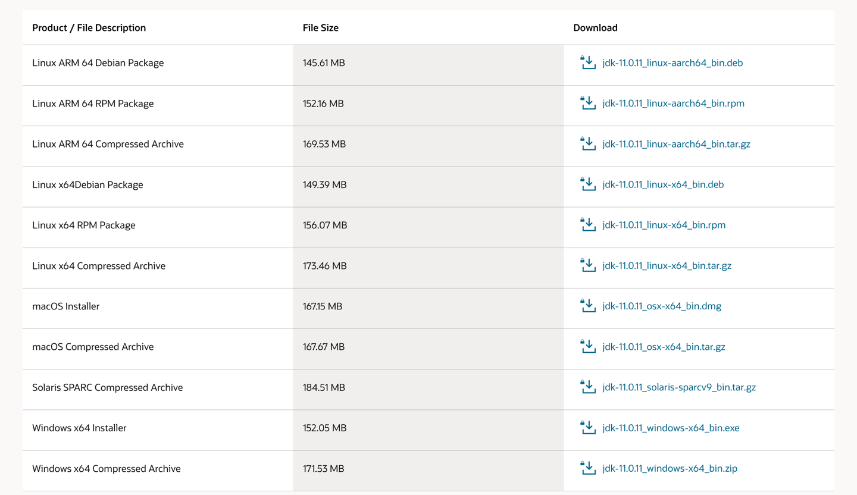Select Linux ARM 64 Compressed Archive text
This screenshot has width=857, height=495.
[x=108, y=144]
